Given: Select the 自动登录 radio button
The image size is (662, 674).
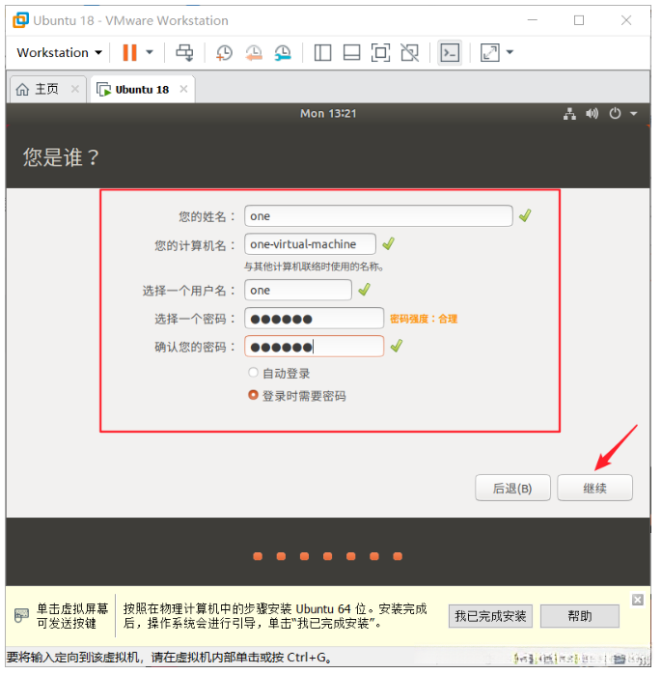Looking at the screenshot, I should point(253,373).
